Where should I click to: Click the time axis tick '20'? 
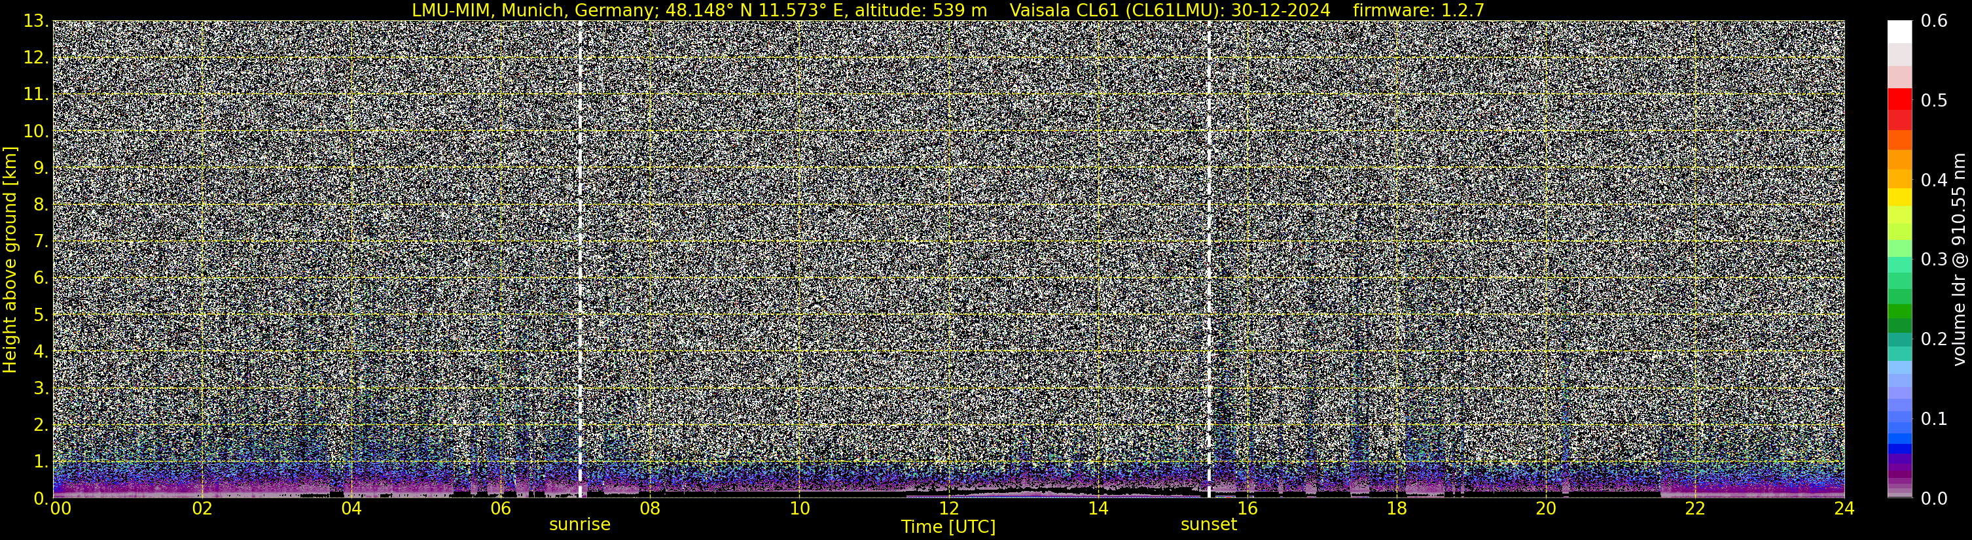click(1546, 509)
